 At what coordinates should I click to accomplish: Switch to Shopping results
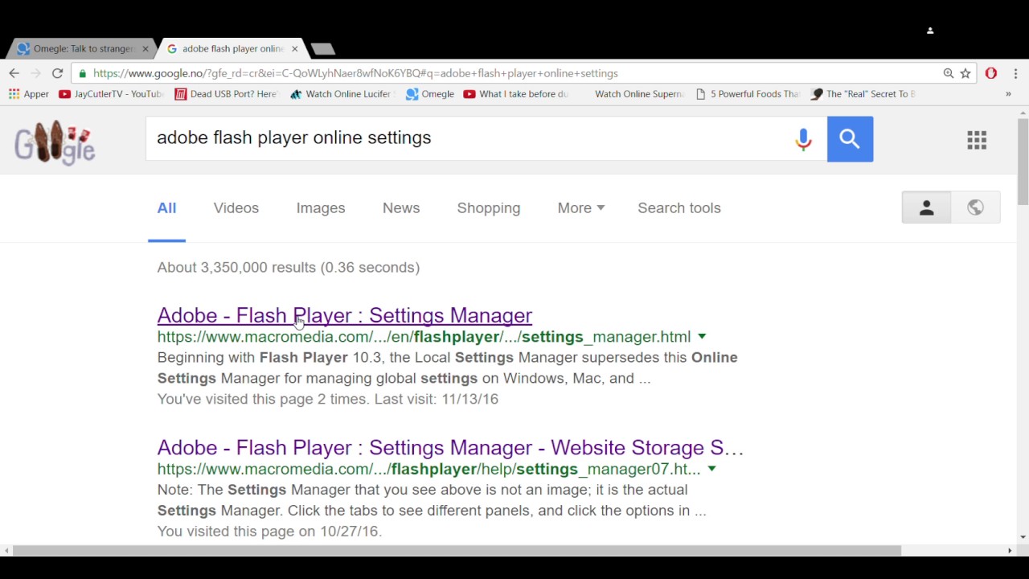click(489, 208)
